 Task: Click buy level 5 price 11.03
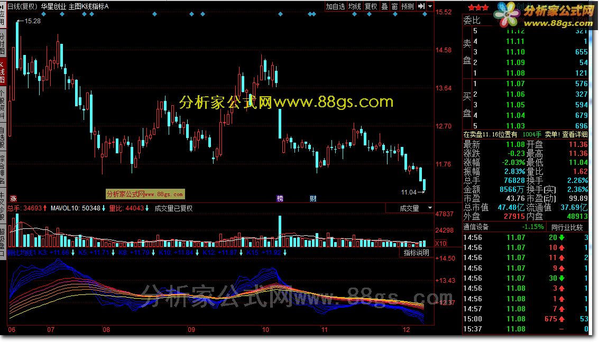coord(515,126)
